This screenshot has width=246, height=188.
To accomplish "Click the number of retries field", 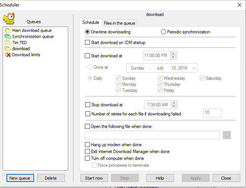I will coord(212,113).
